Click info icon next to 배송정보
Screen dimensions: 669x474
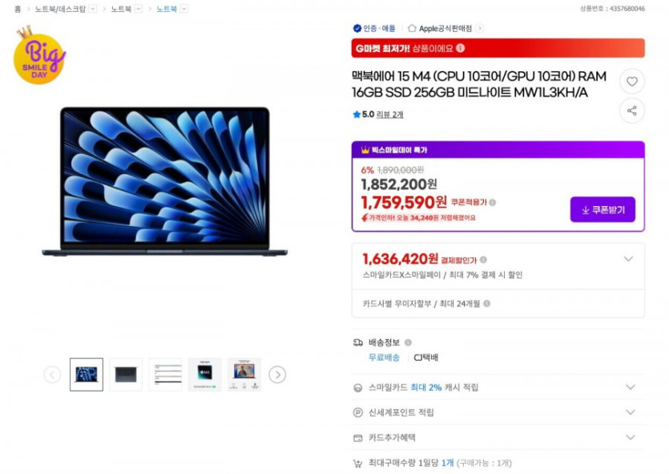coord(408,342)
